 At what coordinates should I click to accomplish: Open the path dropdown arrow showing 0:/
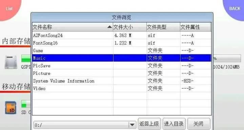(132, 125)
